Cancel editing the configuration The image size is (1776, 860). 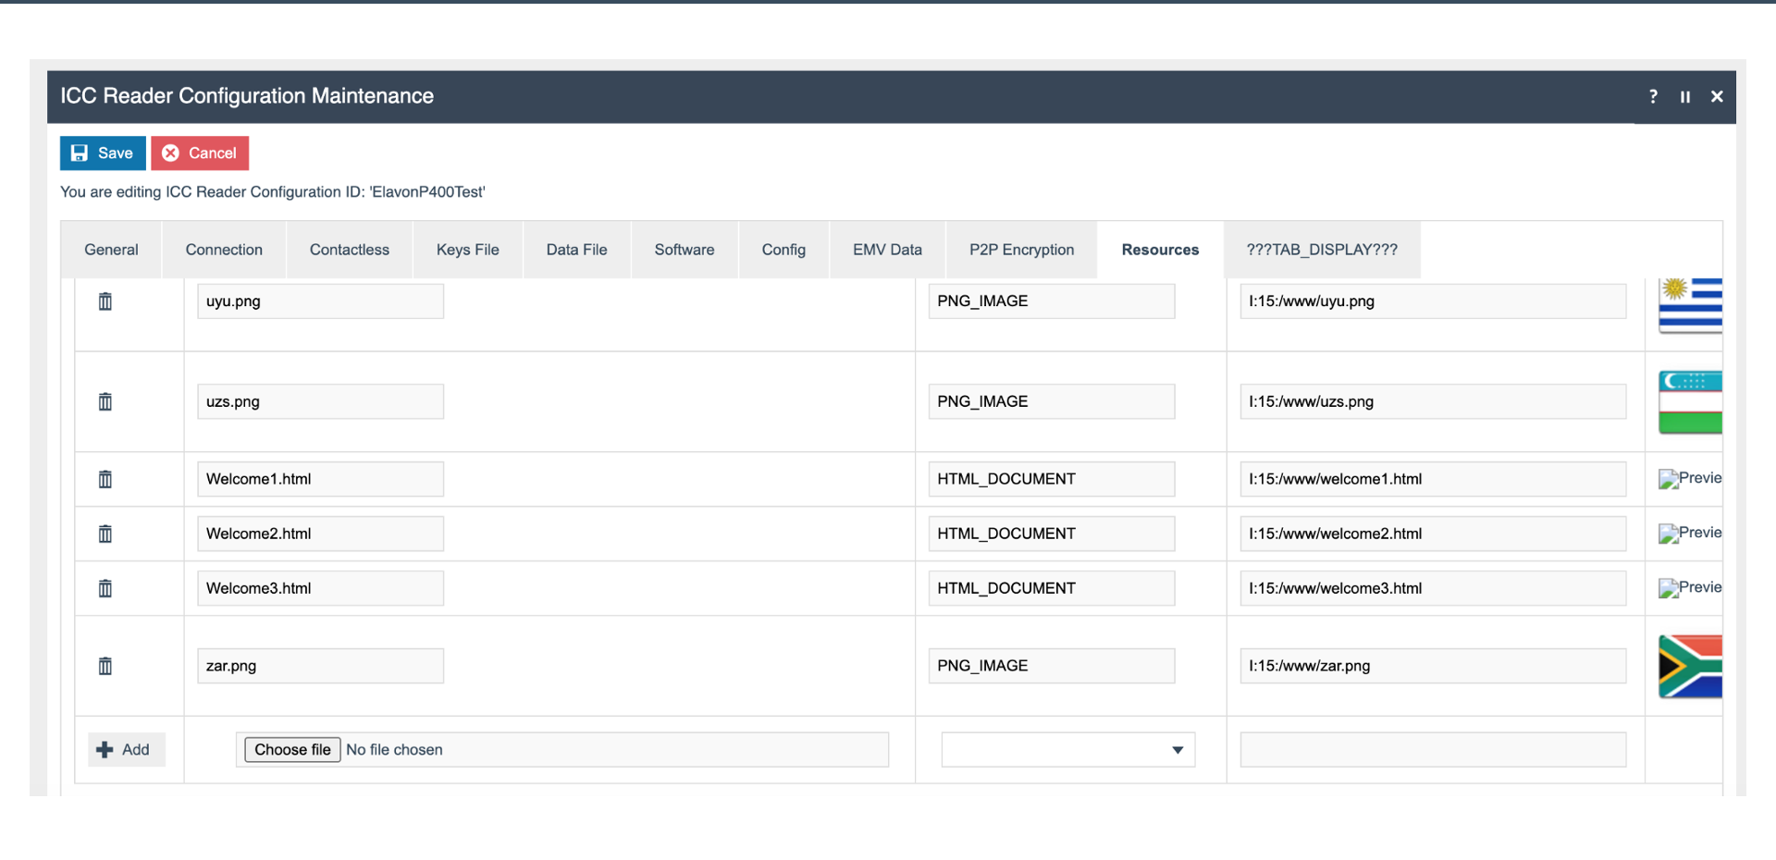tap(200, 153)
